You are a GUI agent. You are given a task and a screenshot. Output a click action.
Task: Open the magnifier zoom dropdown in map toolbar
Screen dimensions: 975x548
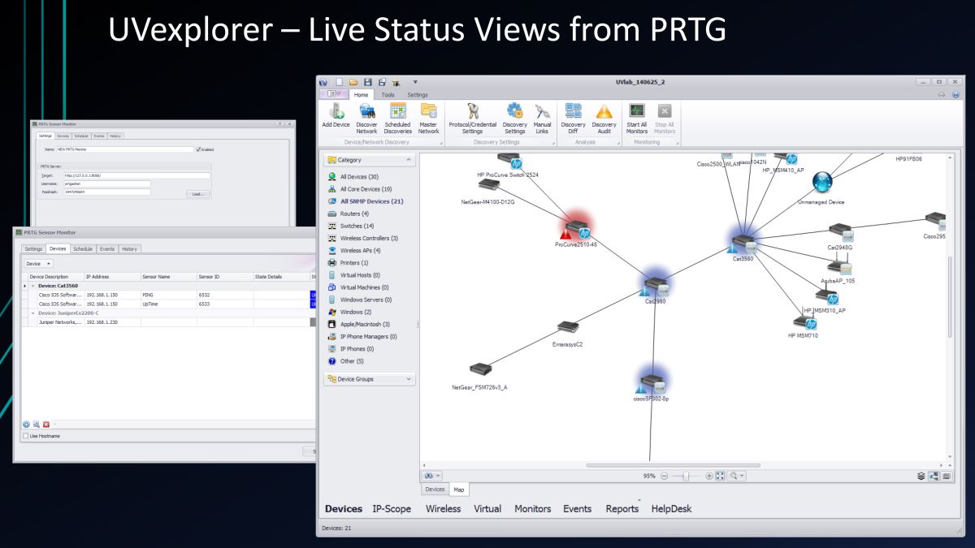click(x=737, y=474)
